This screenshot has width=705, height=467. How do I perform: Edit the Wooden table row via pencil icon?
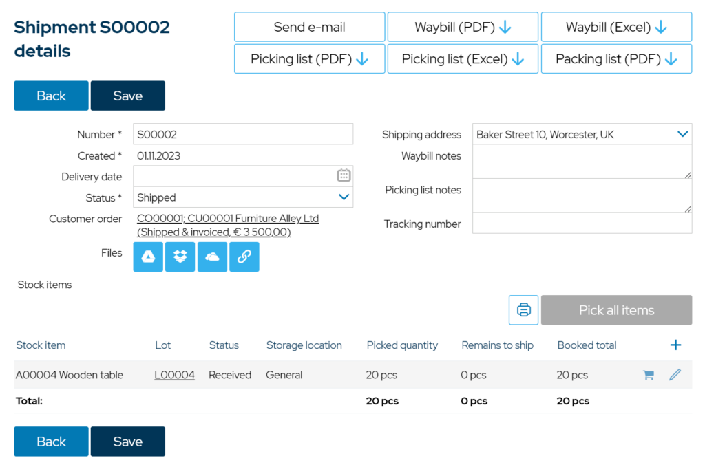[x=675, y=374]
